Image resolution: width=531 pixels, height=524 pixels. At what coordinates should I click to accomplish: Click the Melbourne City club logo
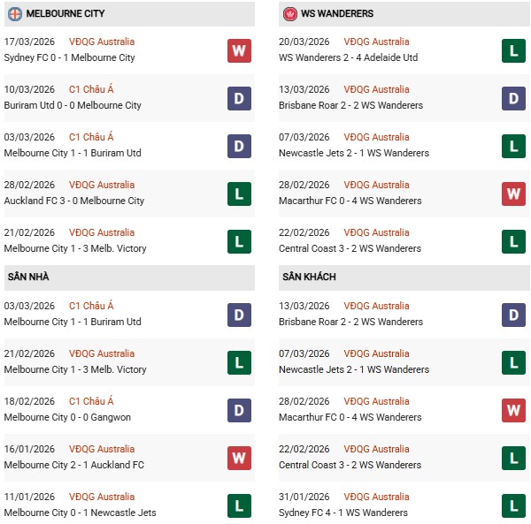coord(15,14)
